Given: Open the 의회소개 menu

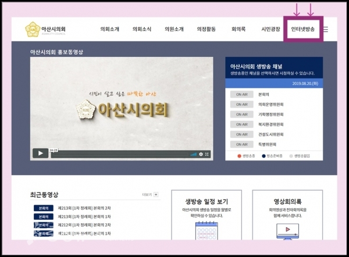Looking at the screenshot, I should coord(109,29).
